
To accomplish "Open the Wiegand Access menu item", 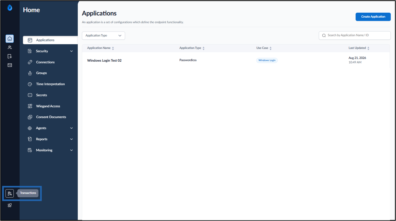I will pyautogui.click(x=49, y=106).
